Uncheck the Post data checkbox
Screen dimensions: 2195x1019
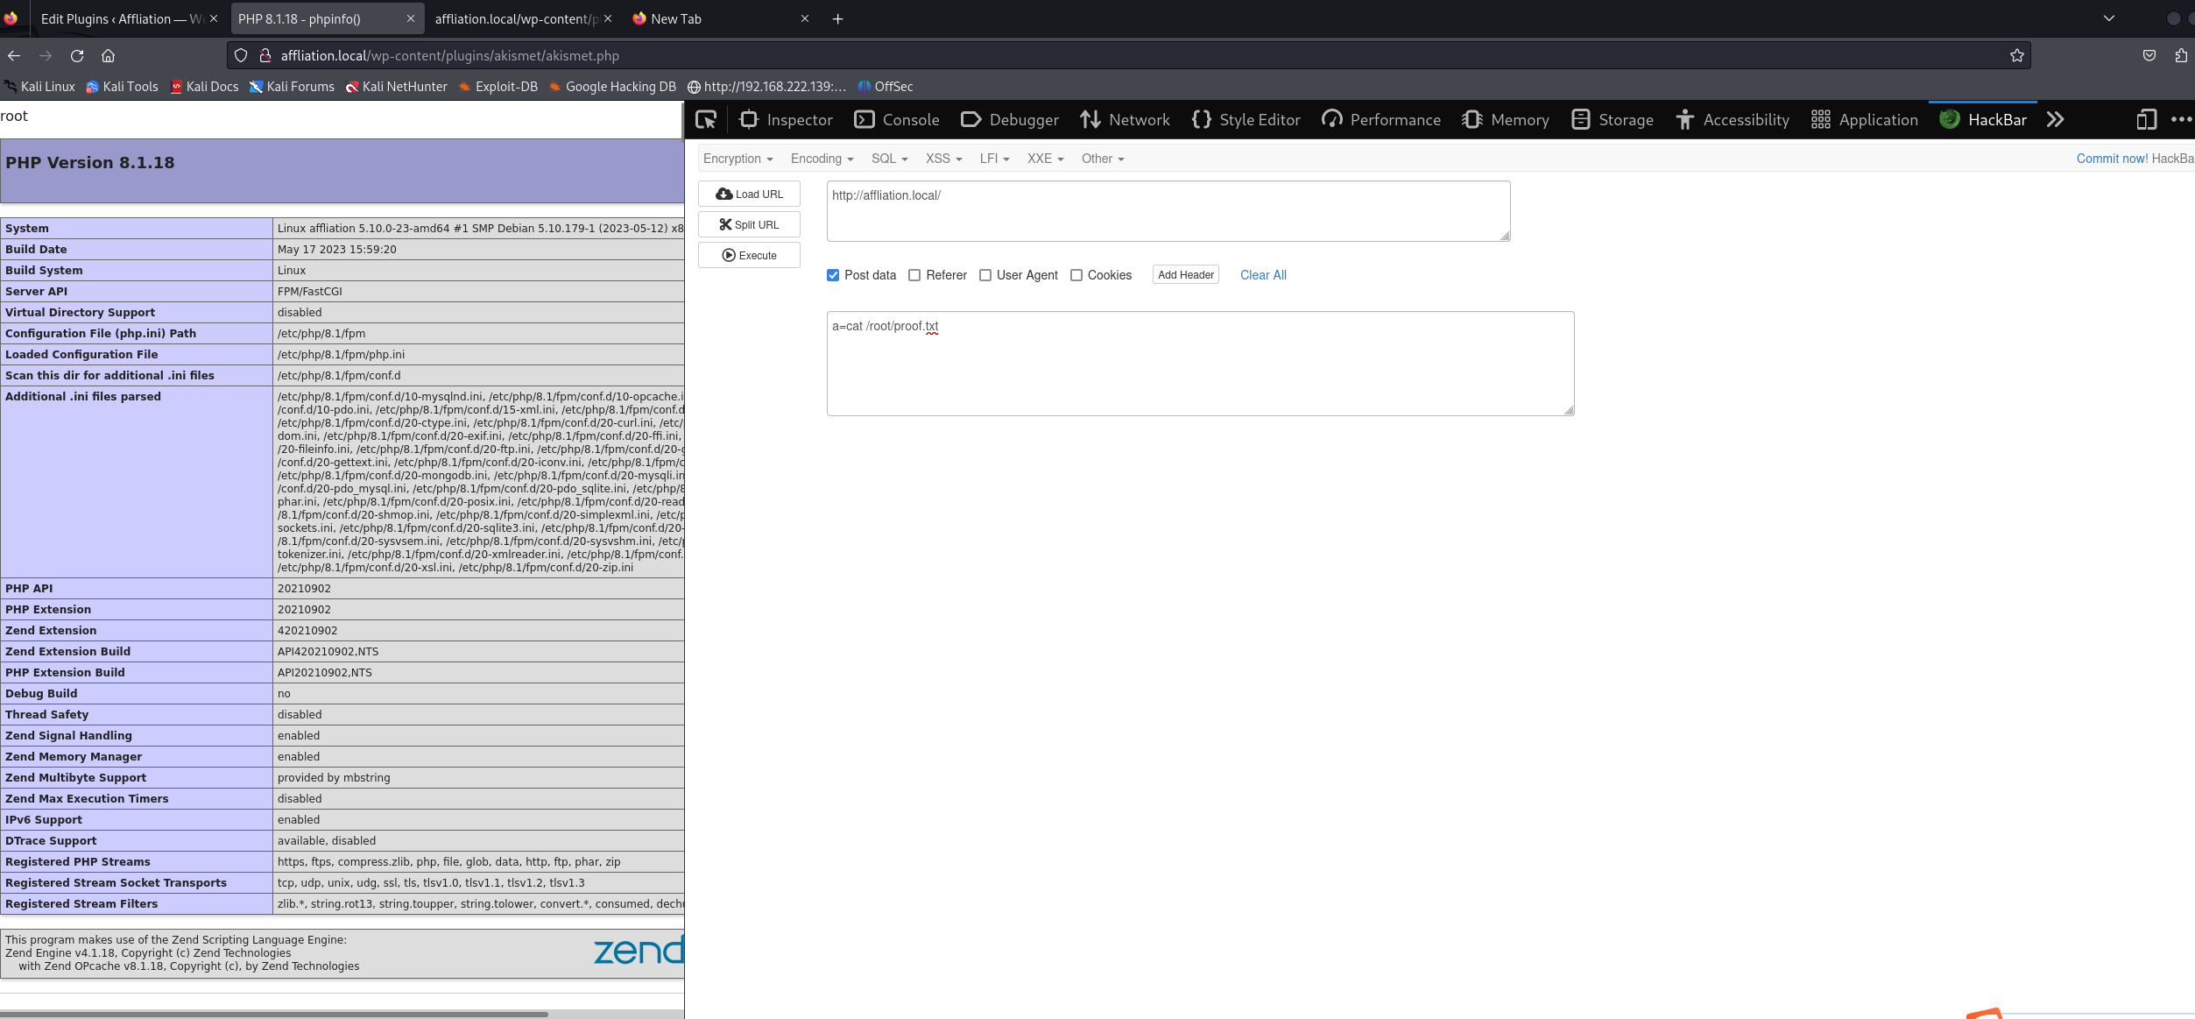[x=833, y=275]
